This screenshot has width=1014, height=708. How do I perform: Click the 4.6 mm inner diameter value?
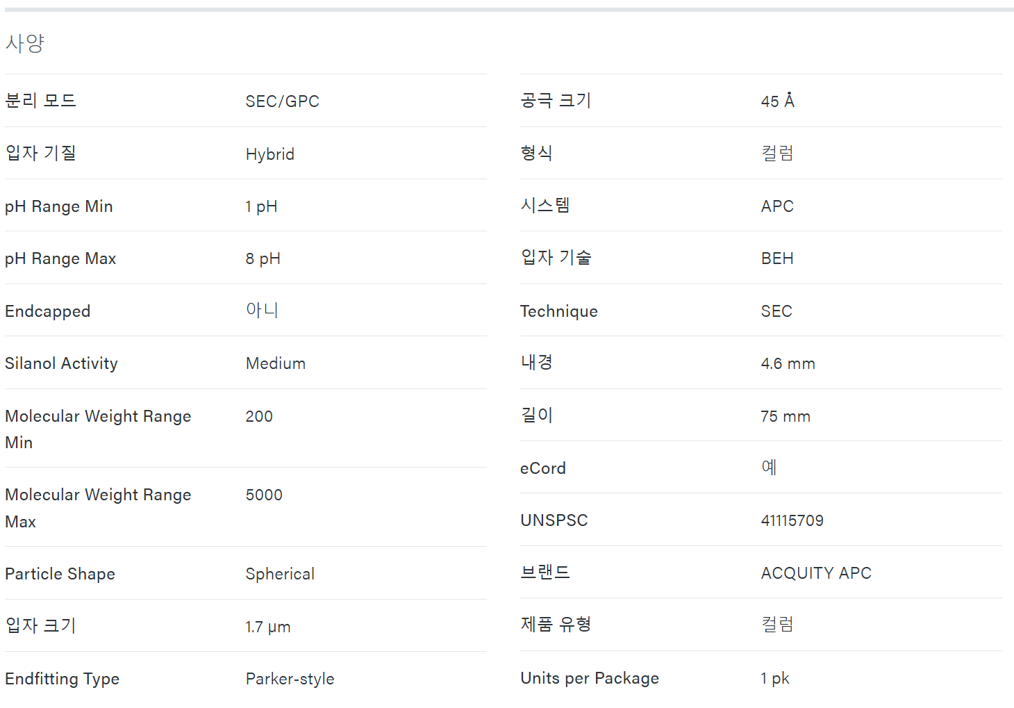tap(788, 363)
